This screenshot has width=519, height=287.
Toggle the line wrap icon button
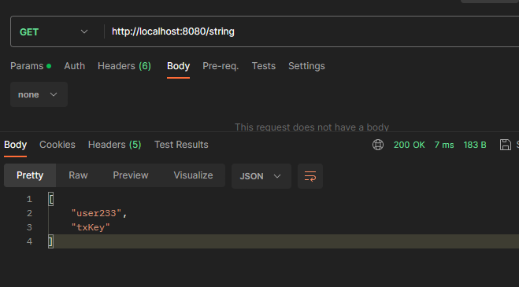tap(310, 176)
